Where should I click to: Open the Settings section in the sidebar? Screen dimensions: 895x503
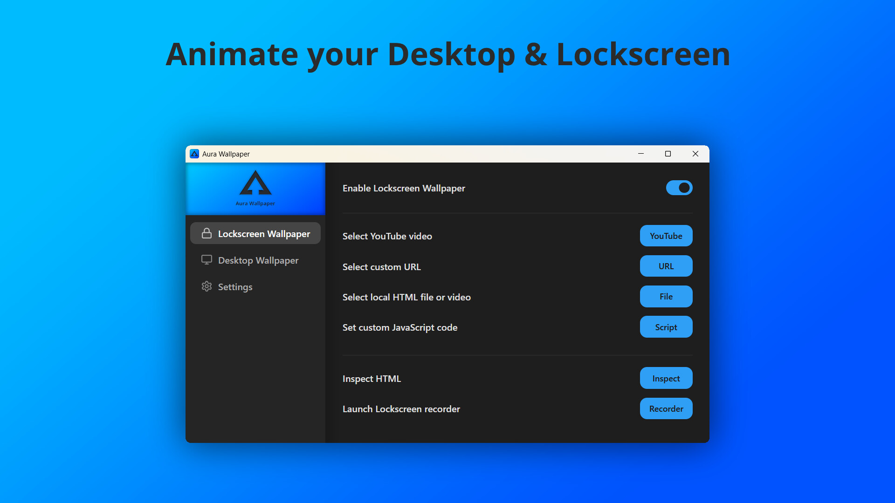click(x=234, y=286)
